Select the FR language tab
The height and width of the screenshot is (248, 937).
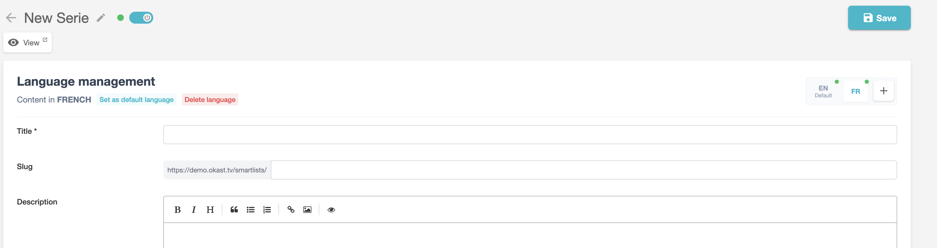(855, 91)
